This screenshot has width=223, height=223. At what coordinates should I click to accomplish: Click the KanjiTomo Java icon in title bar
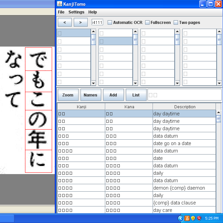[60, 4]
